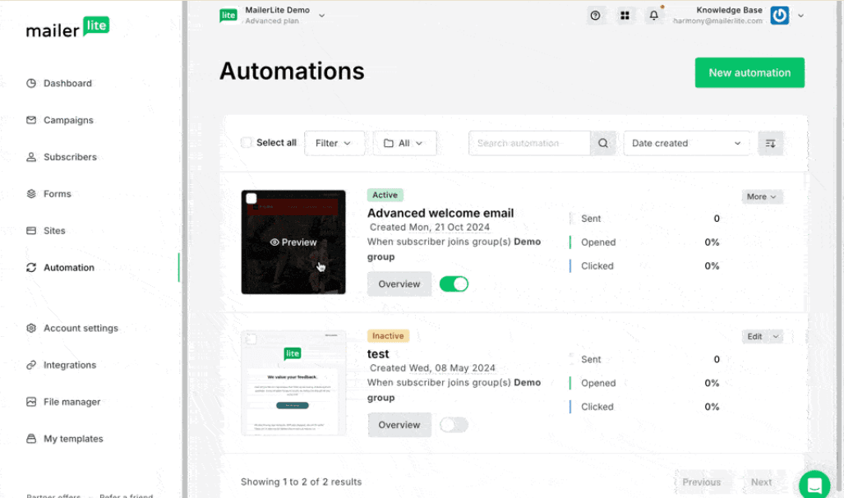Open the notifications bell
The width and height of the screenshot is (844, 498).
pos(653,16)
